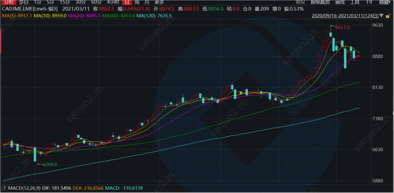Viewport: 394px width, 193px height.
Task: Open the 工具 tools menu
Action: [355, 2]
